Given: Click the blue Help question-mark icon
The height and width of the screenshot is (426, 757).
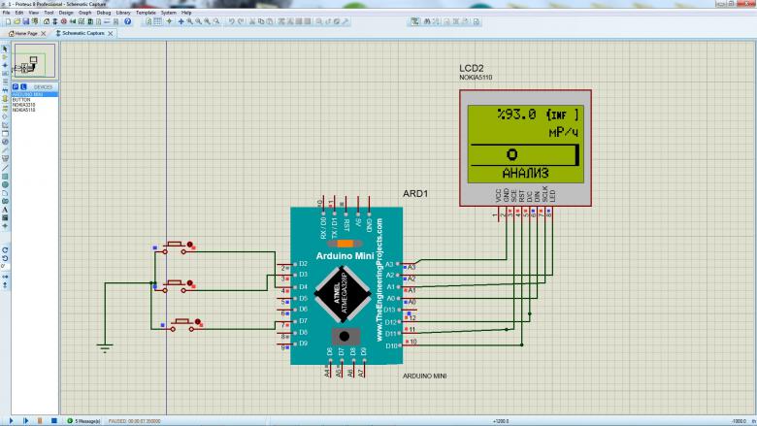Looking at the screenshot, I should click(127, 21).
